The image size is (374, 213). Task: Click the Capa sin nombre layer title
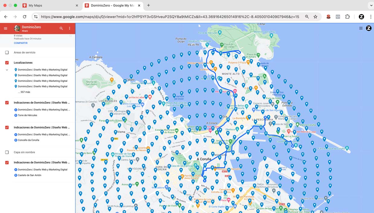24,152
